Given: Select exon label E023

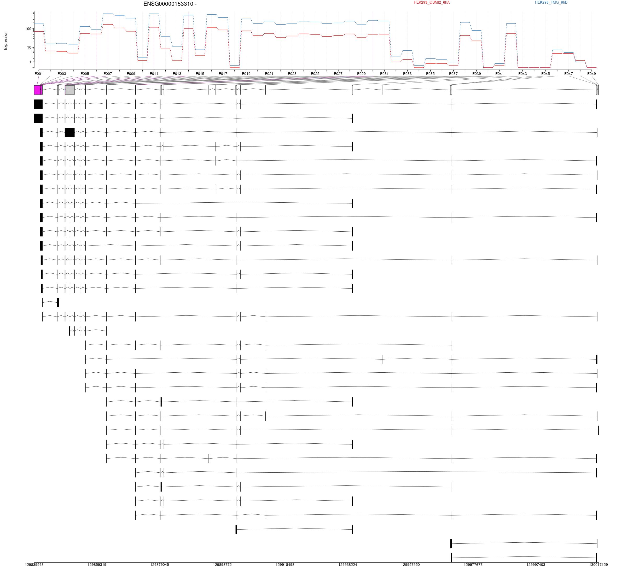Looking at the screenshot, I should pos(292,74).
